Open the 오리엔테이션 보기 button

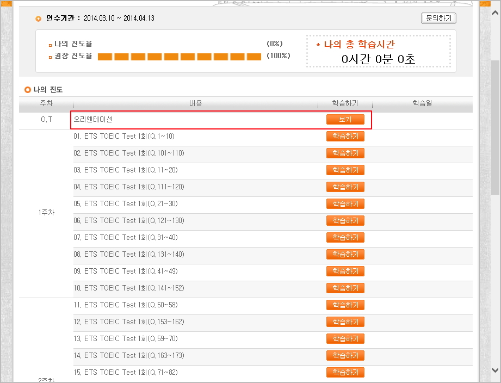[345, 120]
